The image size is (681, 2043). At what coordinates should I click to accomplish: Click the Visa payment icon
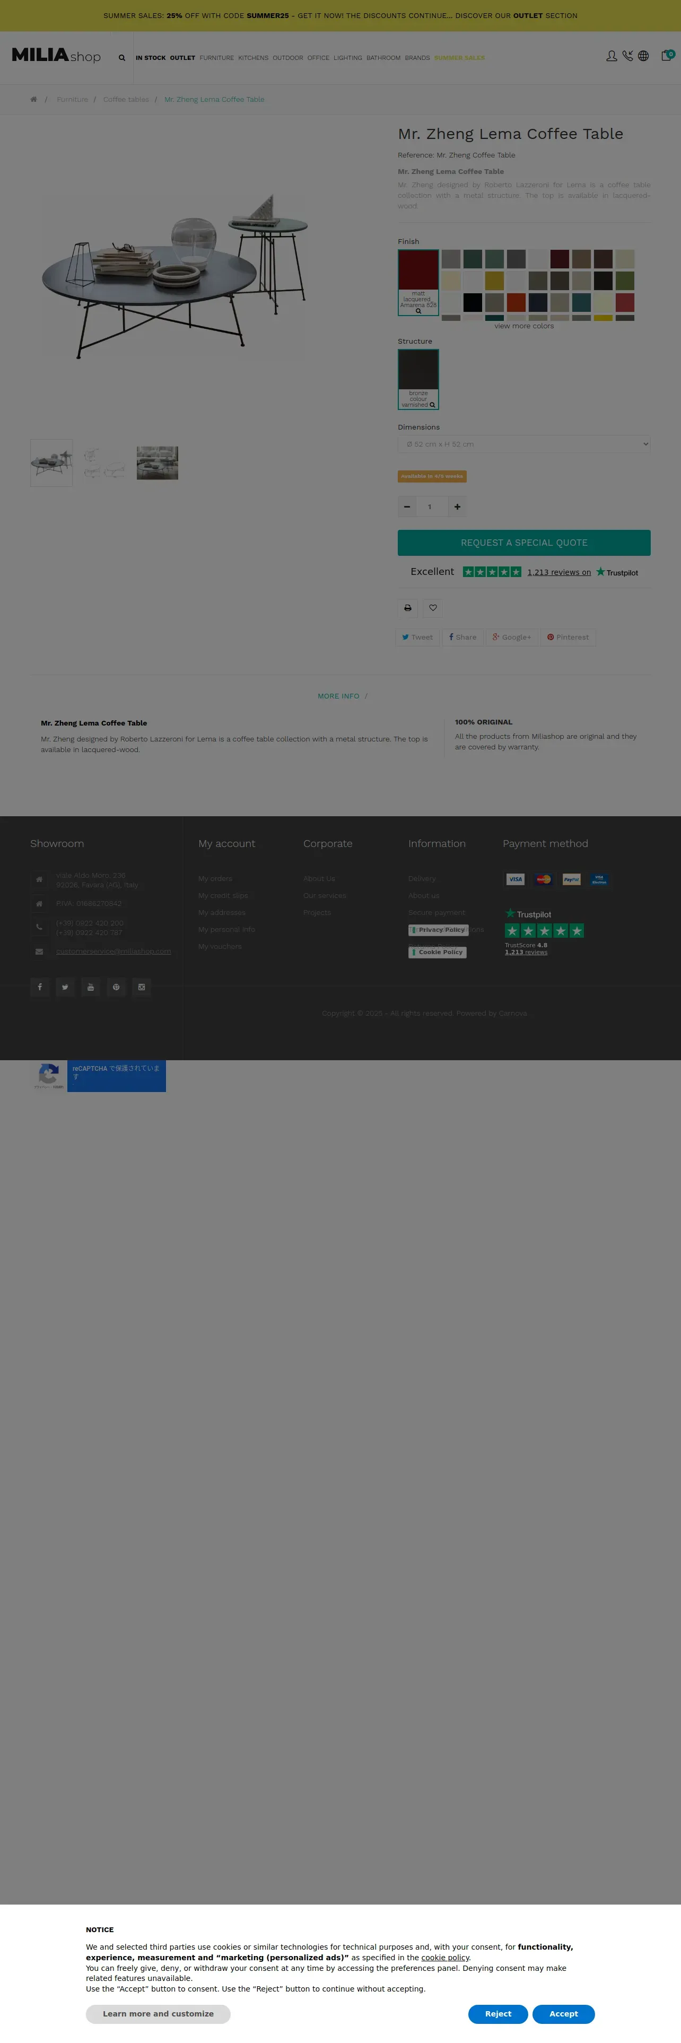[x=516, y=879]
